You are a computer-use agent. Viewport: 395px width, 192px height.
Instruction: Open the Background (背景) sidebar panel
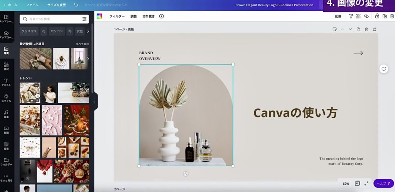(6, 146)
